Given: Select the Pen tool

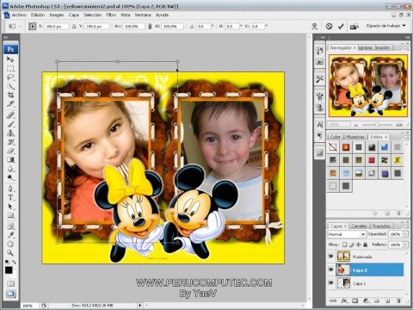Looking at the screenshot, I should pos(10,189).
